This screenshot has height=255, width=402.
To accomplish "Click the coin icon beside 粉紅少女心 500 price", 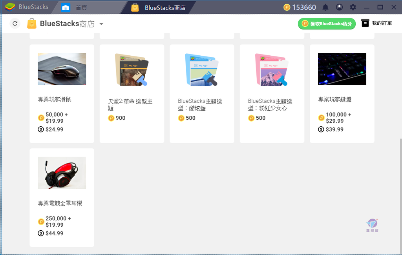I will pyautogui.click(x=251, y=118).
